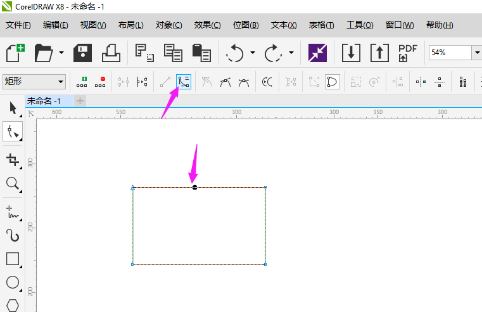Click the Delete Nodes red minus icon
Screen dimensions: 482x312
[x=100, y=82]
